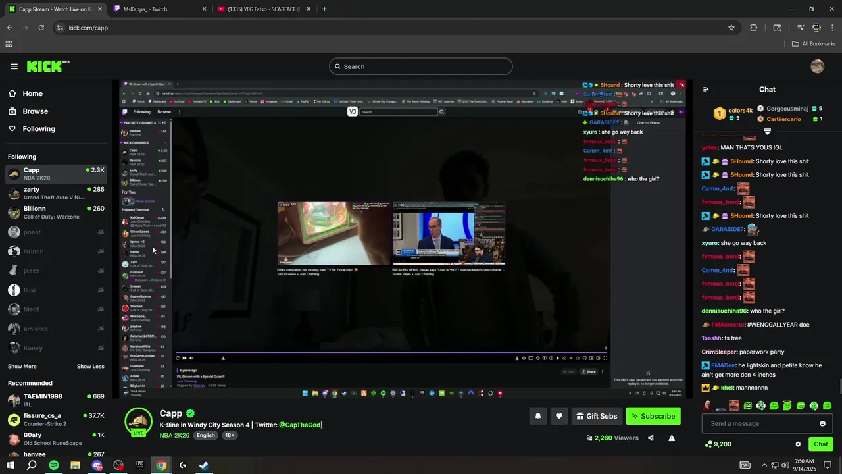This screenshot has width=842, height=474.
Task: Follow Capp with the heart button
Action: [x=559, y=416]
